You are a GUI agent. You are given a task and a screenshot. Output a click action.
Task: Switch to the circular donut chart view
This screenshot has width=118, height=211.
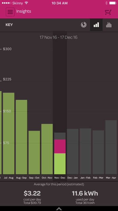click(x=84, y=25)
